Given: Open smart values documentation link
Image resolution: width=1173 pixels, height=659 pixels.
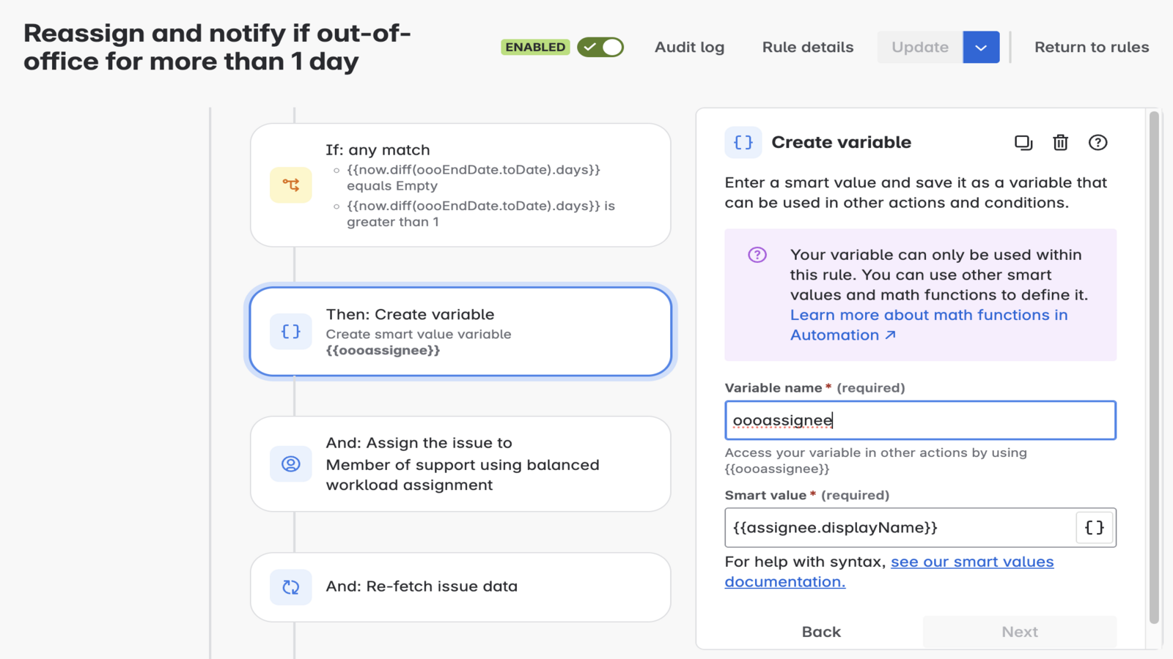Looking at the screenshot, I should [971, 562].
